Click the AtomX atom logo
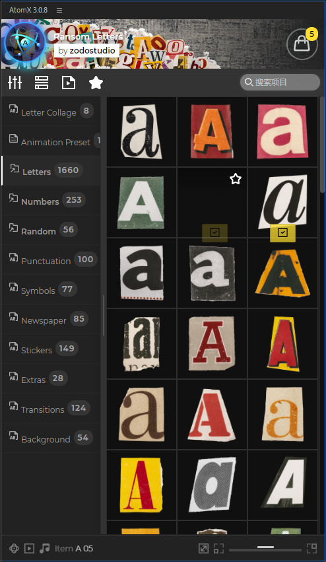This screenshot has height=562, width=326. [x=24, y=43]
